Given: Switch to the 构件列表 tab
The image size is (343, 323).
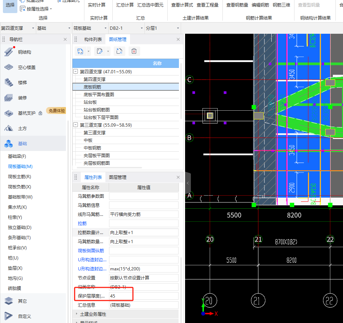Looking at the screenshot, I should [x=93, y=40].
